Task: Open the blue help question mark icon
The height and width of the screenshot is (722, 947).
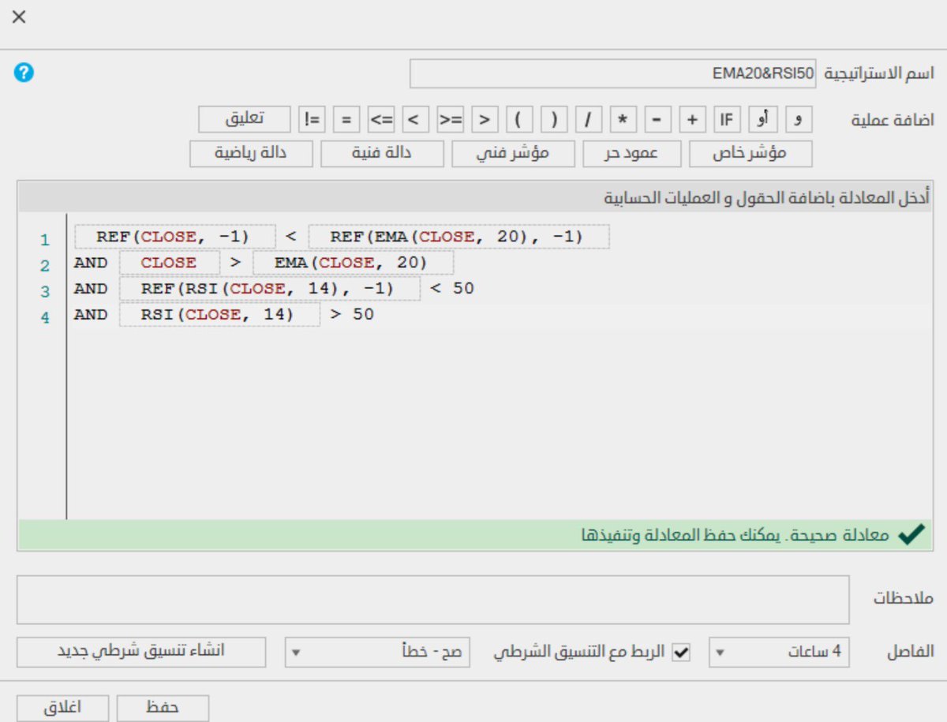Action: 24,73
